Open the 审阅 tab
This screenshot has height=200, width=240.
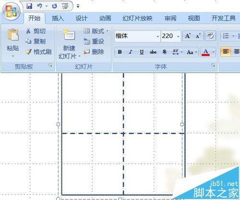[170, 18]
